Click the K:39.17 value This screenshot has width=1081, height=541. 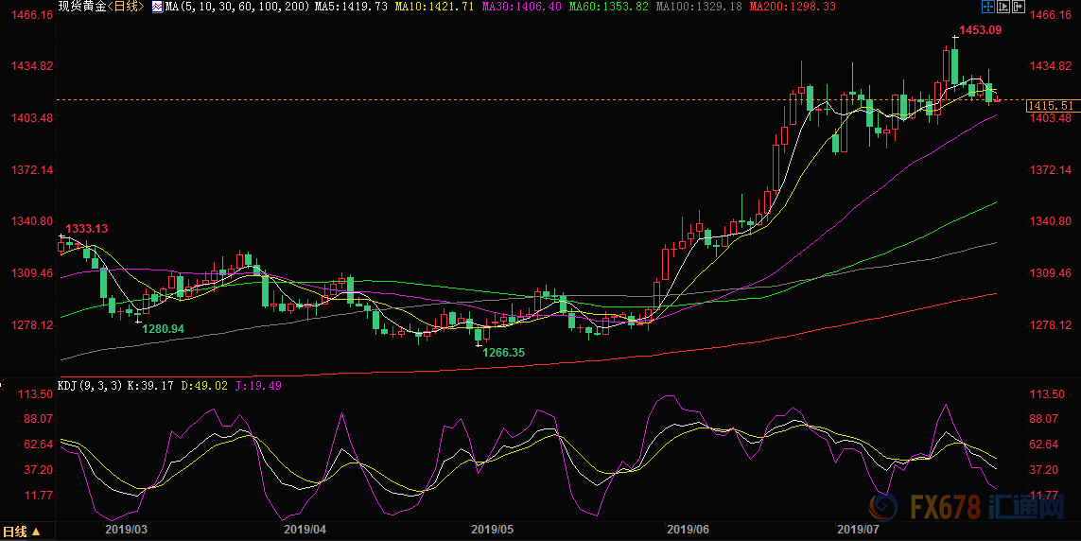pyautogui.click(x=150, y=386)
